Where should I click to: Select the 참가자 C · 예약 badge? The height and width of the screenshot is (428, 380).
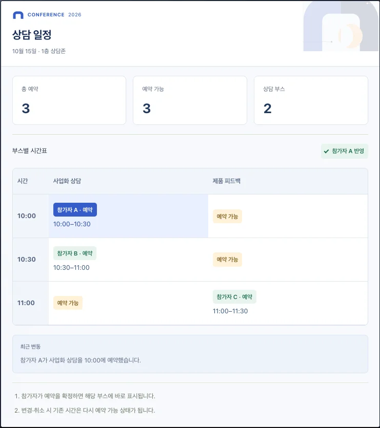[234, 297]
